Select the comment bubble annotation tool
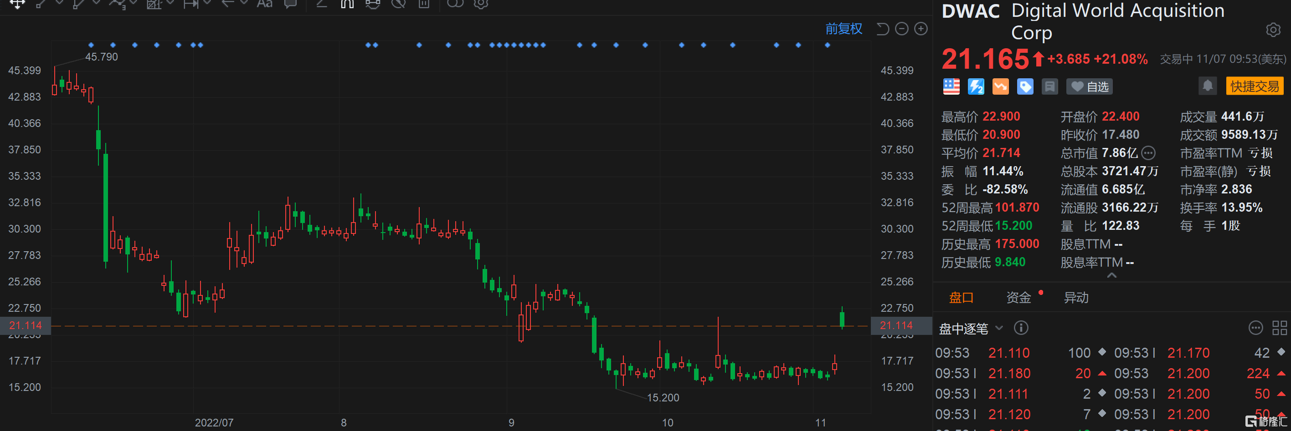1291x431 pixels. click(x=290, y=4)
